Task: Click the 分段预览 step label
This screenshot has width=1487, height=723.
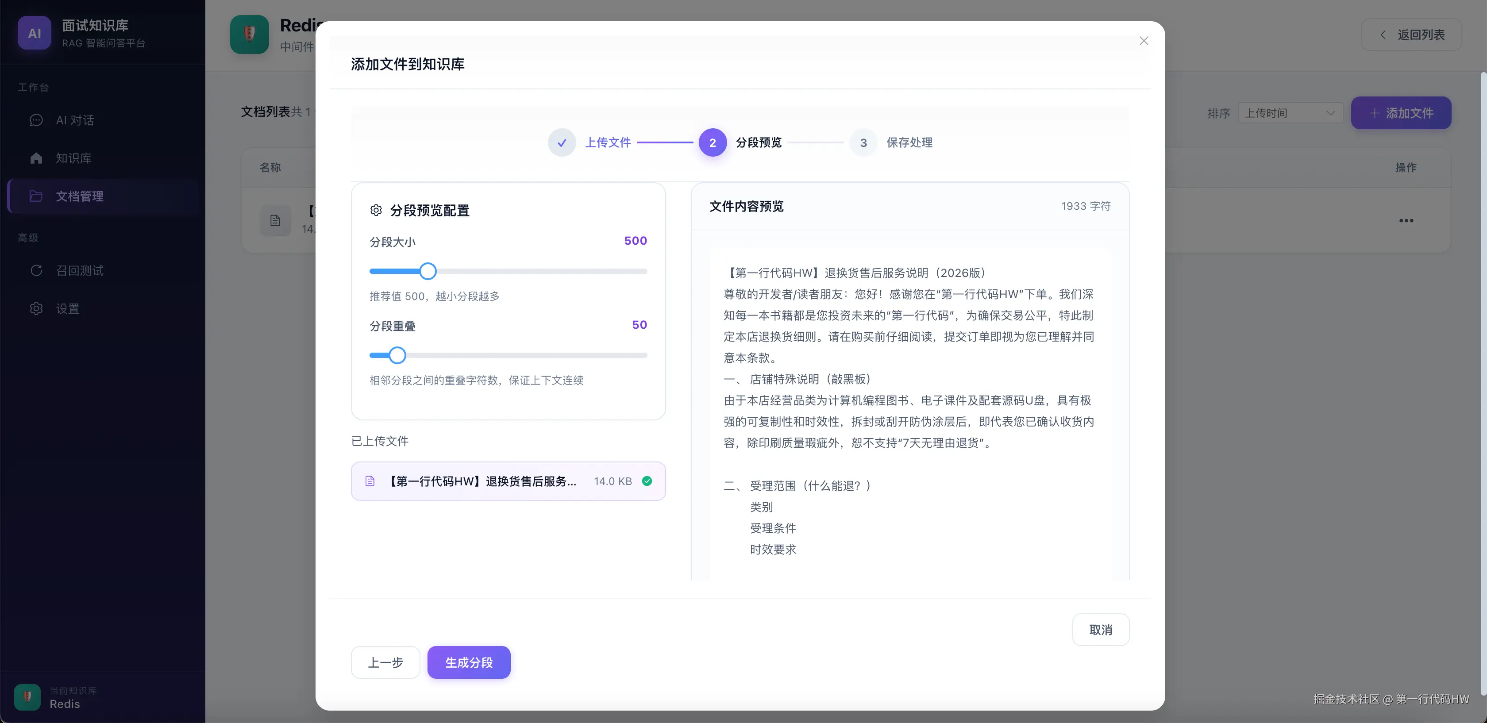Action: coord(759,142)
